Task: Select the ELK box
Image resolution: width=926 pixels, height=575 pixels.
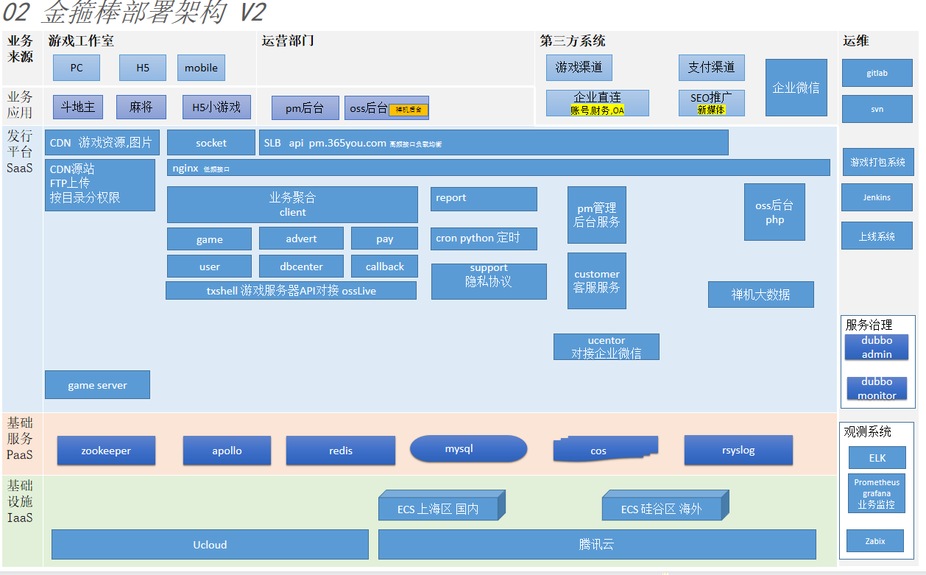Action: tap(877, 458)
